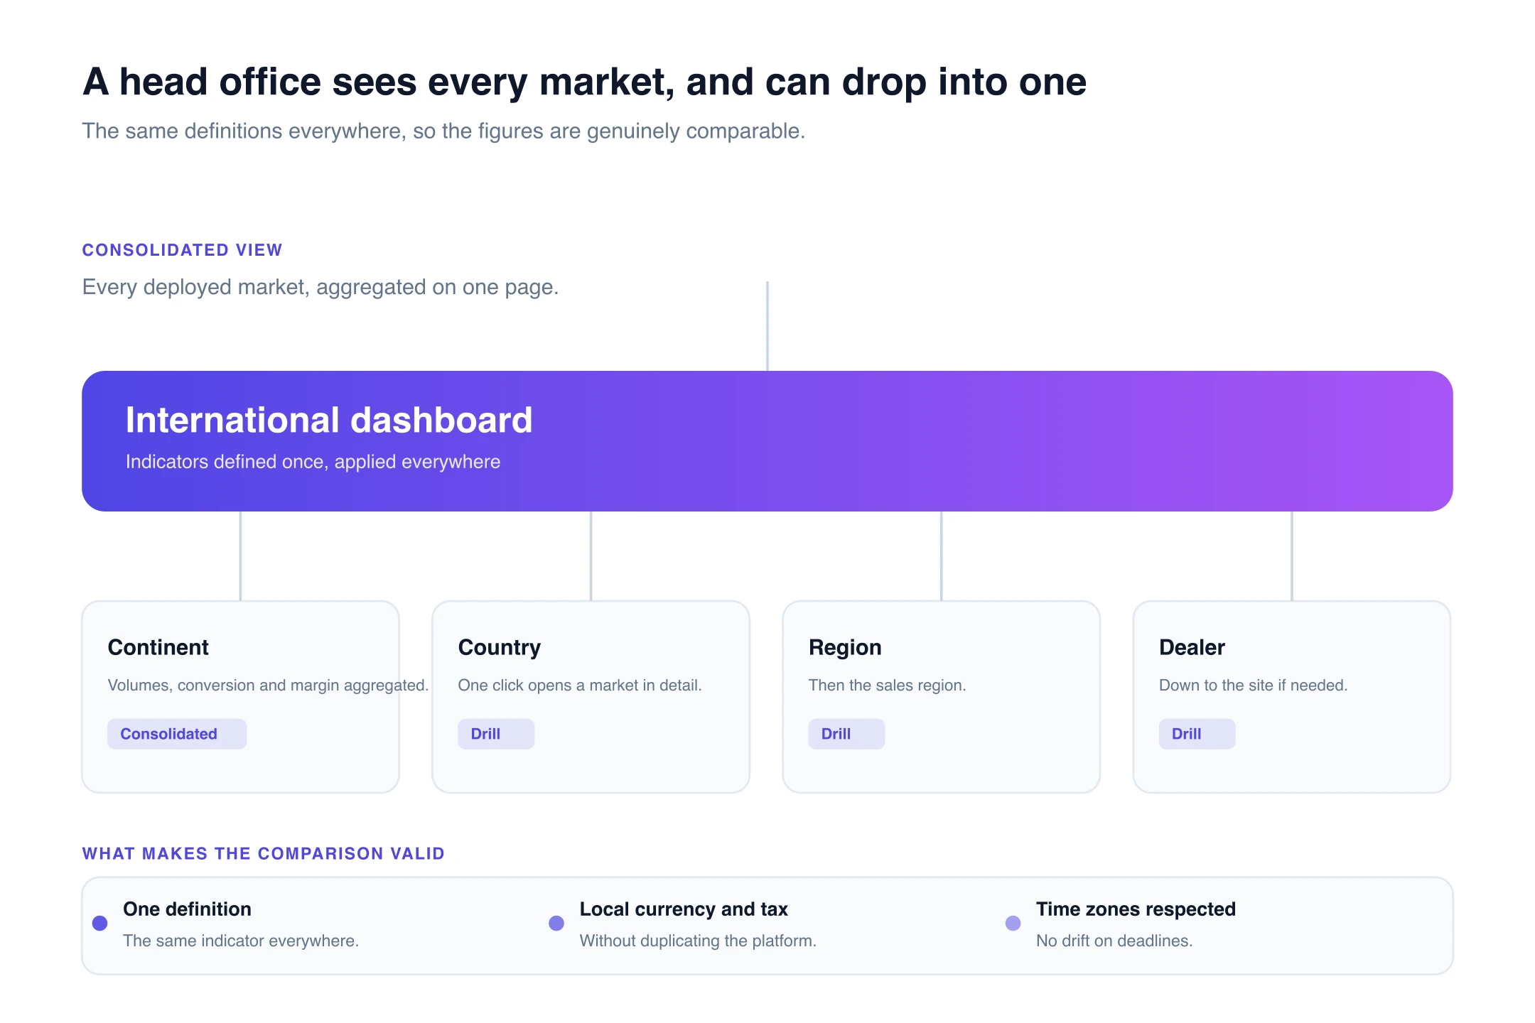Click the International dashboard banner
The height and width of the screenshot is (1023, 1535).
coord(767,440)
